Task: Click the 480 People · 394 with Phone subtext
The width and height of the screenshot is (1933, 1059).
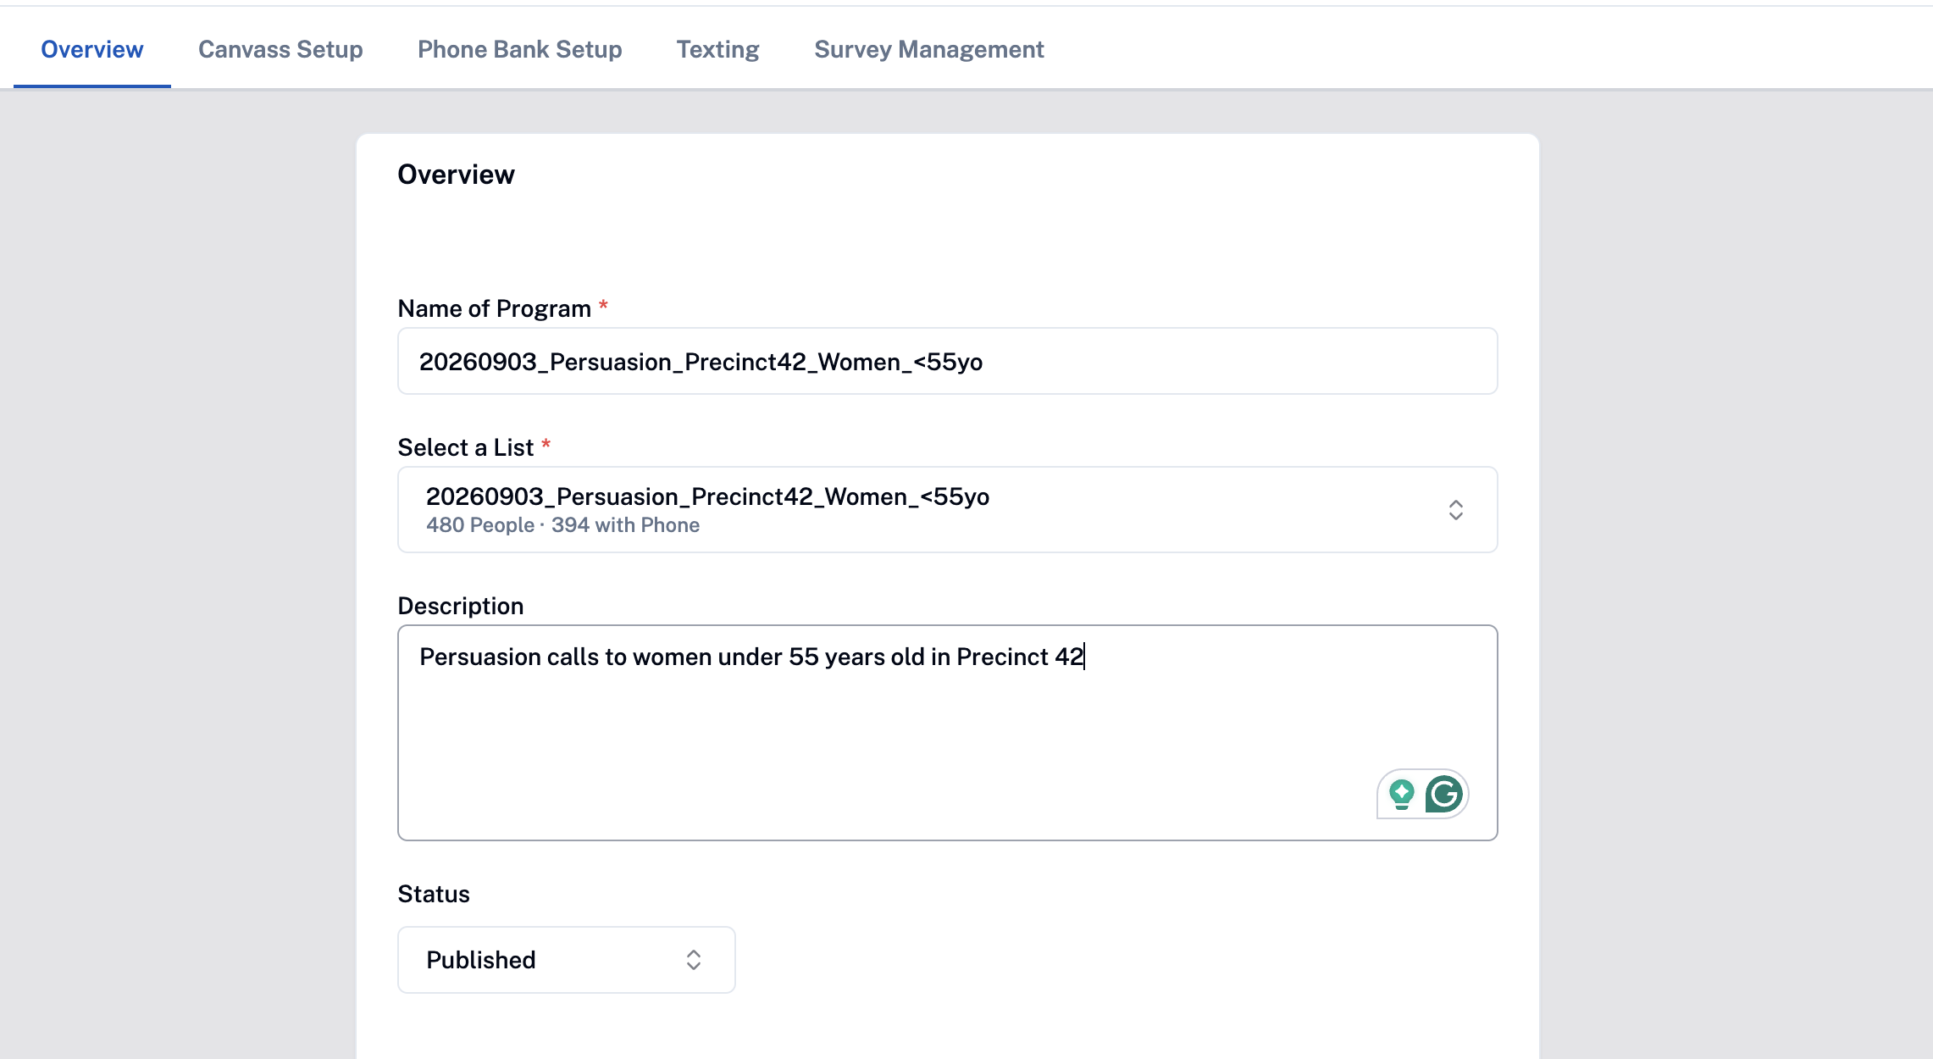Action: (562, 525)
